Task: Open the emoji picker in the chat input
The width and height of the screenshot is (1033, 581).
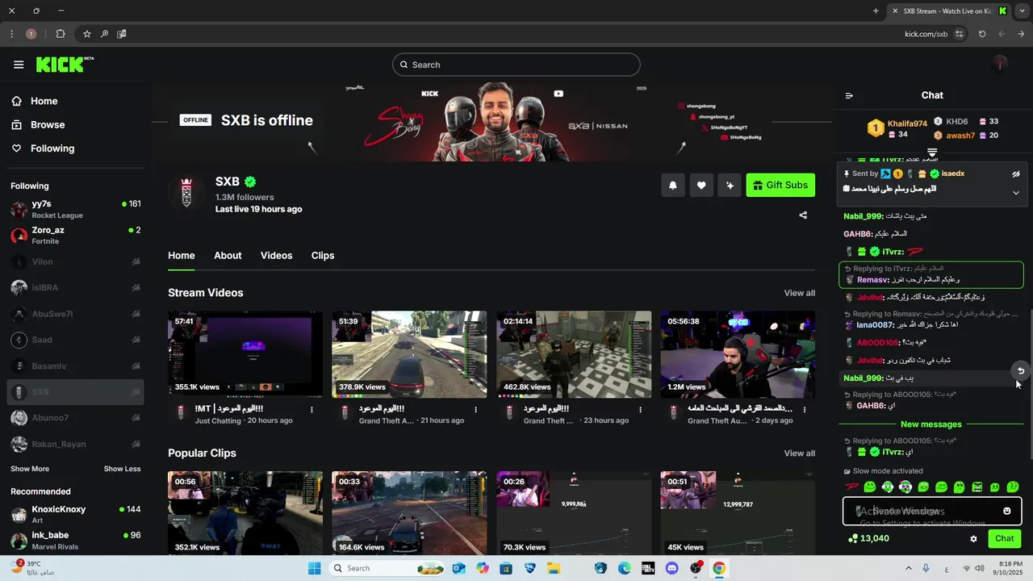Action: click(1007, 511)
